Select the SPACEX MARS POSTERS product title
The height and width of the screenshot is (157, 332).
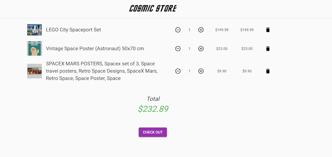tap(102, 71)
